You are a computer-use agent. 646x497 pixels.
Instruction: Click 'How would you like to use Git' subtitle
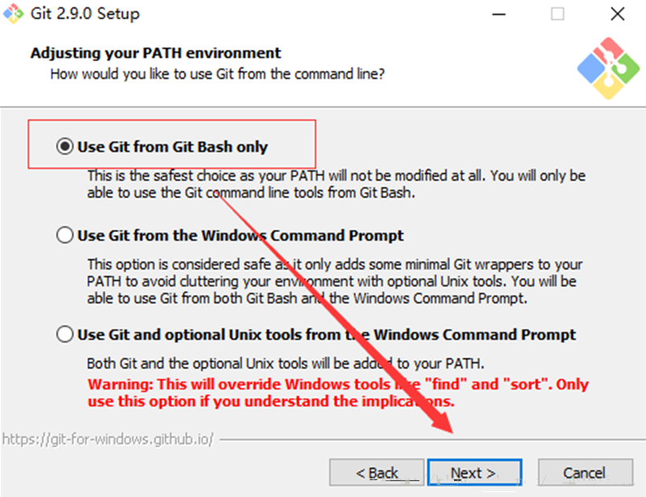[218, 74]
